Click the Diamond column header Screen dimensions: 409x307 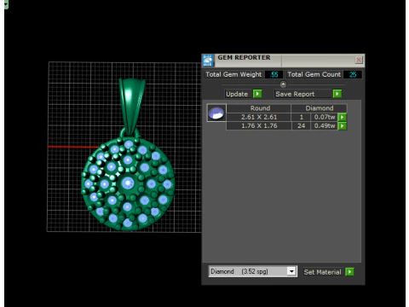tap(320, 108)
